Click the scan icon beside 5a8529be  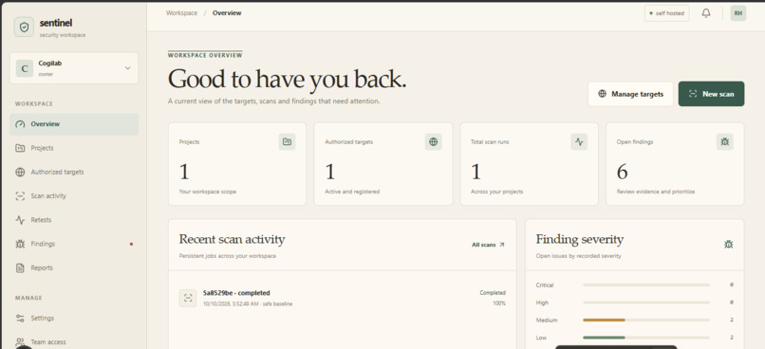tap(188, 298)
